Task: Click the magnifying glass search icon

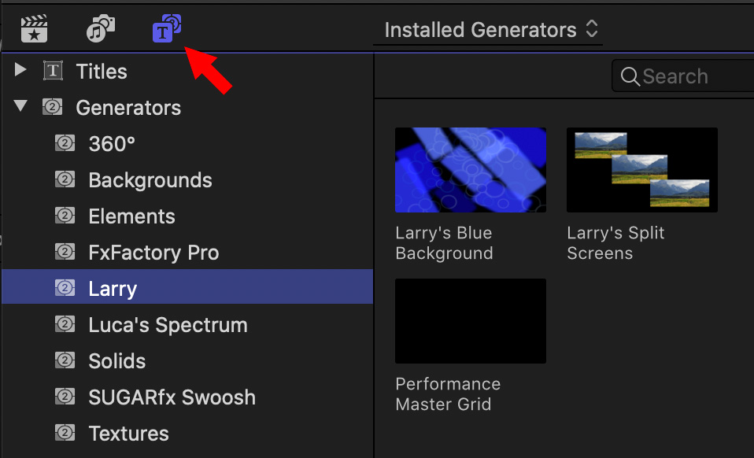Action: pos(630,76)
